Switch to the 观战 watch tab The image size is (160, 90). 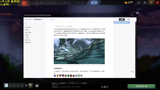point(66,3)
